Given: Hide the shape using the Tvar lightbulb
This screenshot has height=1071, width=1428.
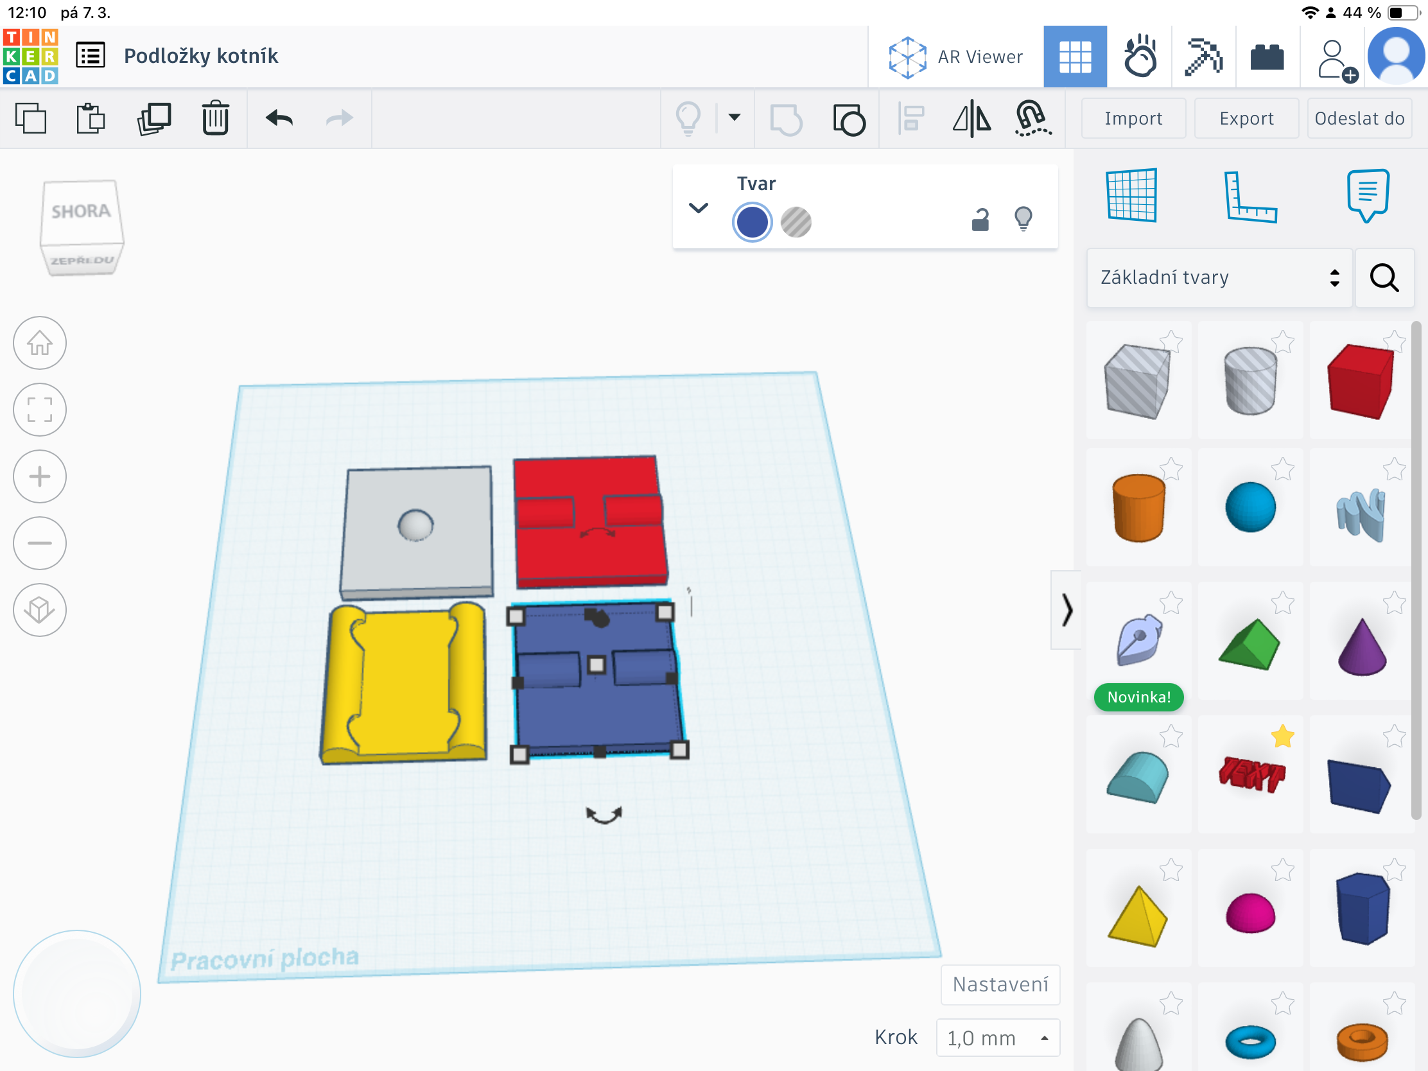Looking at the screenshot, I should pos(1023,219).
